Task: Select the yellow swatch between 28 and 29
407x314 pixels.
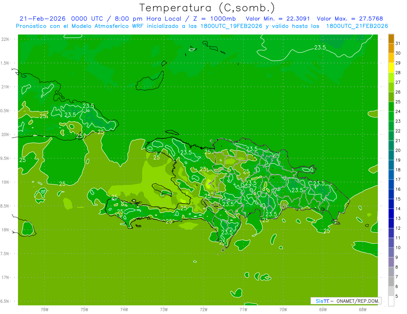Action: (391, 68)
